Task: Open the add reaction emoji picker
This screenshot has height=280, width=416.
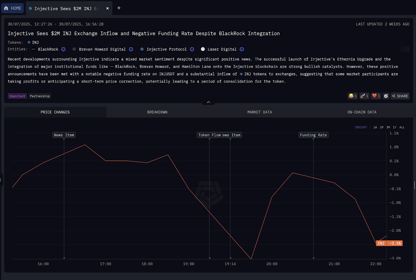Action: (x=386, y=96)
